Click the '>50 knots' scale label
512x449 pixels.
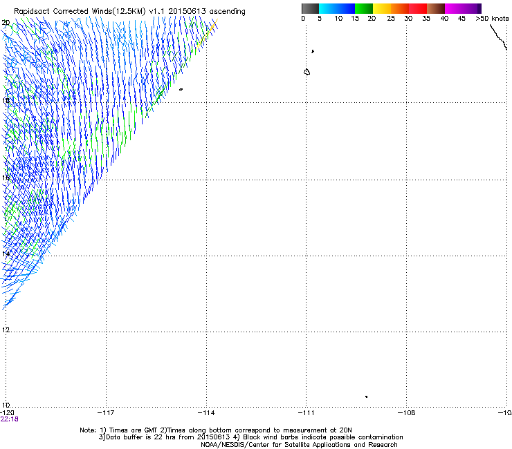[492, 19]
